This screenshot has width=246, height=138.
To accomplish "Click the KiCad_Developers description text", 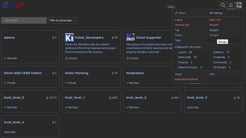I will tap(90, 48).
